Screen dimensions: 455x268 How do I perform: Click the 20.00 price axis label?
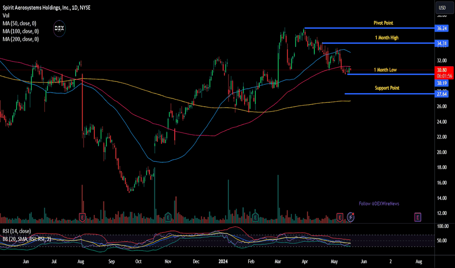(442, 152)
